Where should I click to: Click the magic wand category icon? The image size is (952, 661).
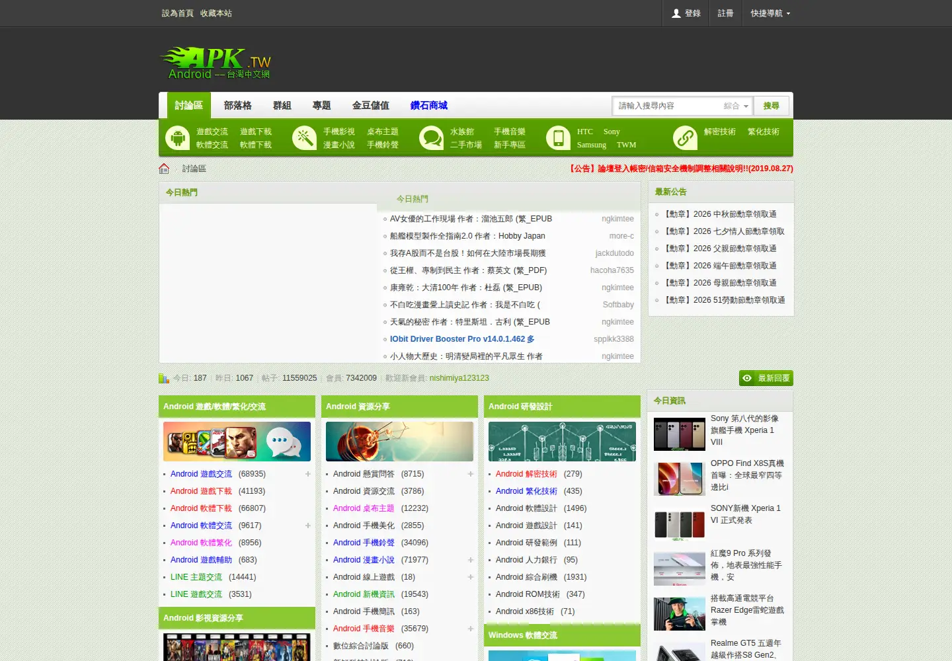coord(304,138)
